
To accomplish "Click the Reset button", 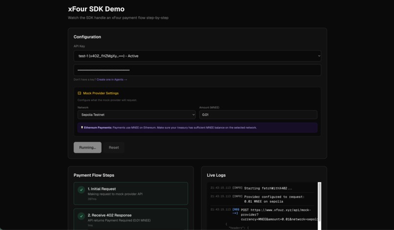I will 114,147.
